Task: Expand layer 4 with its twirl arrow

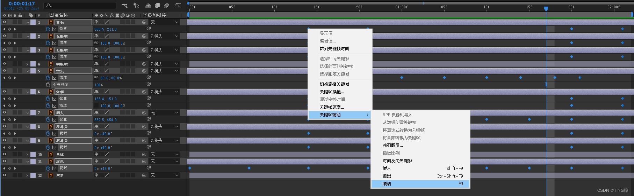Action: tap(27, 64)
